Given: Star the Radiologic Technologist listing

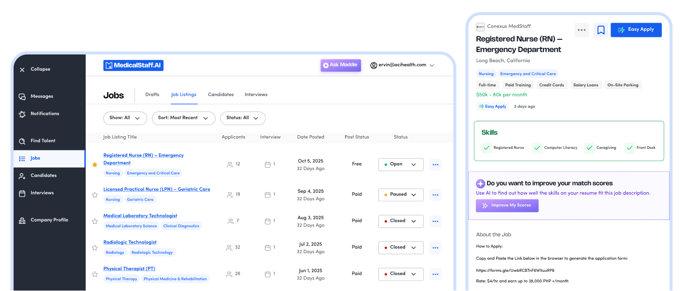Looking at the screenshot, I should [95, 248].
